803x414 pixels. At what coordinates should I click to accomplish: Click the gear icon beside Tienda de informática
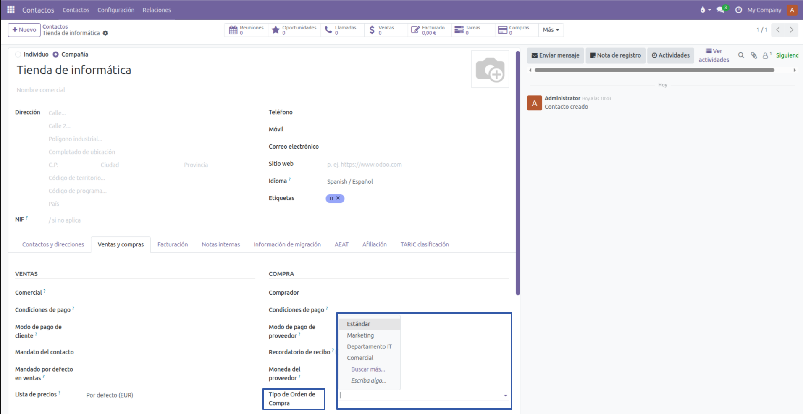(105, 33)
